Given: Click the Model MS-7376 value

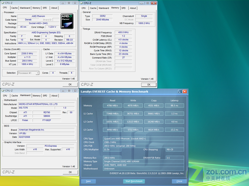Looking at the screenshot, I should tap(36, 108).
